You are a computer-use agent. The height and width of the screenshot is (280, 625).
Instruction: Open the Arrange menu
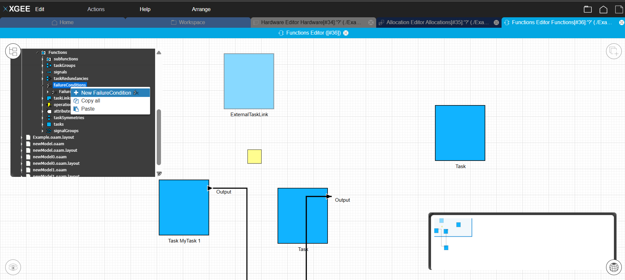coord(201,9)
